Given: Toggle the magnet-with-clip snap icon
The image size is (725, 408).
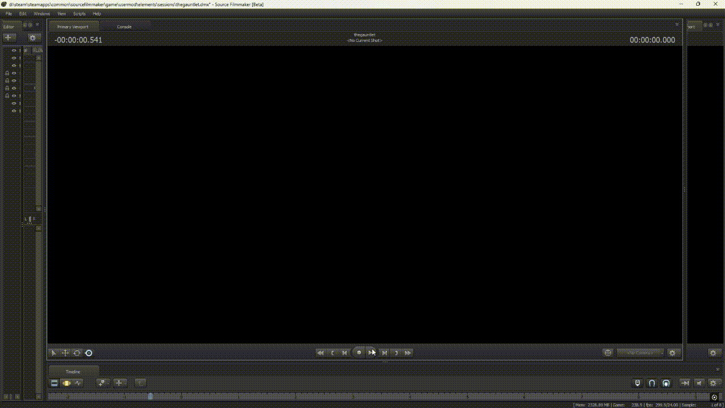Looking at the screenshot, I should coord(666,383).
